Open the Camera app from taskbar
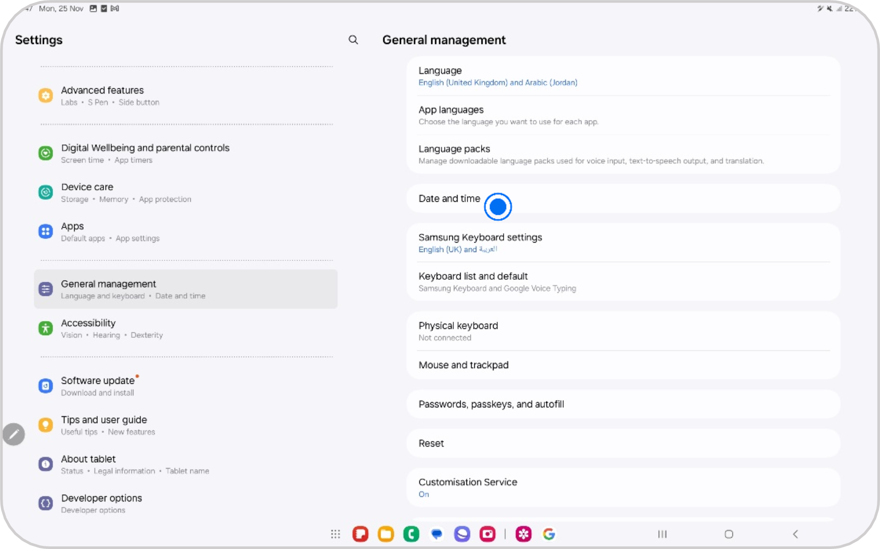The image size is (880, 549). tap(487, 534)
